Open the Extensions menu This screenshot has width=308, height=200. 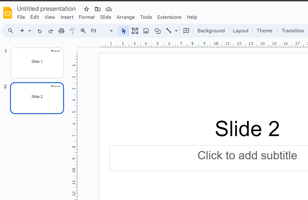(169, 17)
